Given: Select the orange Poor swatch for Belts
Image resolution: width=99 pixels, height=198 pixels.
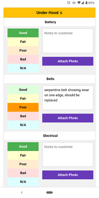Looking at the screenshot, I should point(23,107).
